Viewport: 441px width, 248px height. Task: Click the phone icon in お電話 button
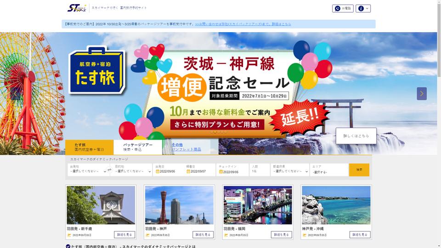338,8
